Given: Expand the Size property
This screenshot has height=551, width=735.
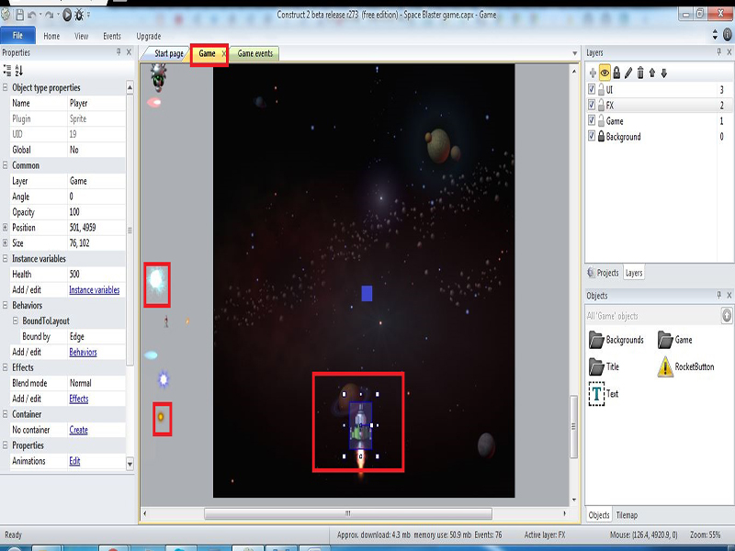Looking at the screenshot, I should pos(6,242).
